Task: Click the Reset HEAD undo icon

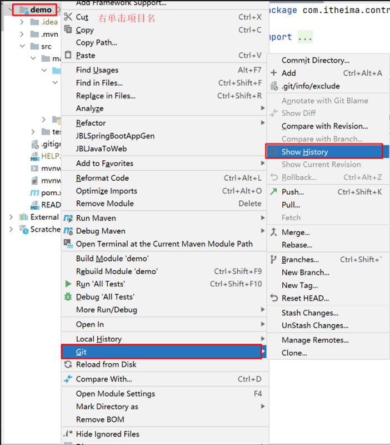Action: click(x=274, y=298)
